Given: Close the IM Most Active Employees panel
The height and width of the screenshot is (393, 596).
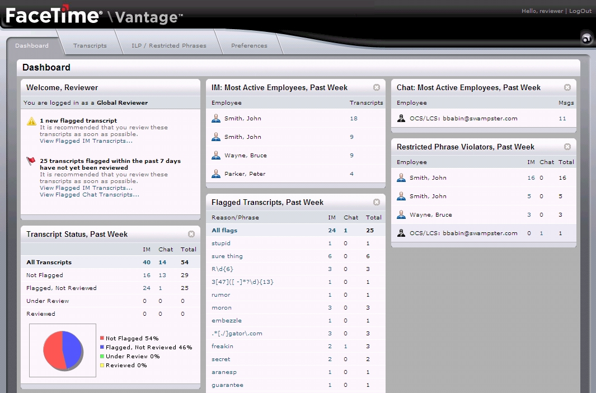Looking at the screenshot, I should [x=377, y=87].
